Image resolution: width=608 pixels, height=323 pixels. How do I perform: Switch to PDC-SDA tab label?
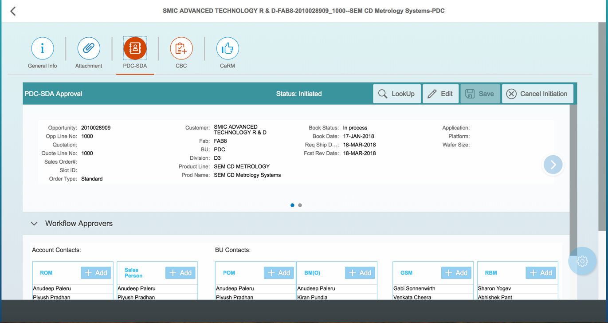(135, 66)
